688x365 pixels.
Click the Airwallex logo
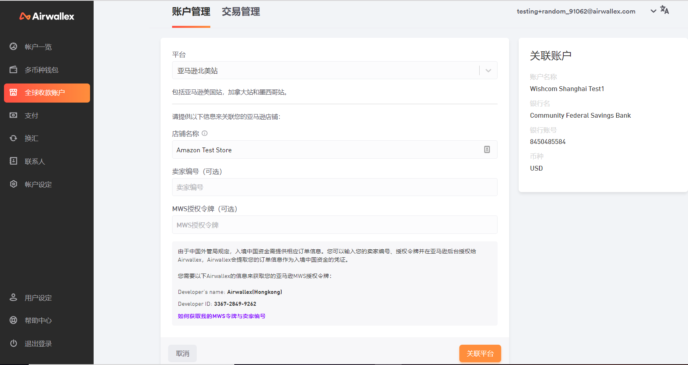coord(47,16)
